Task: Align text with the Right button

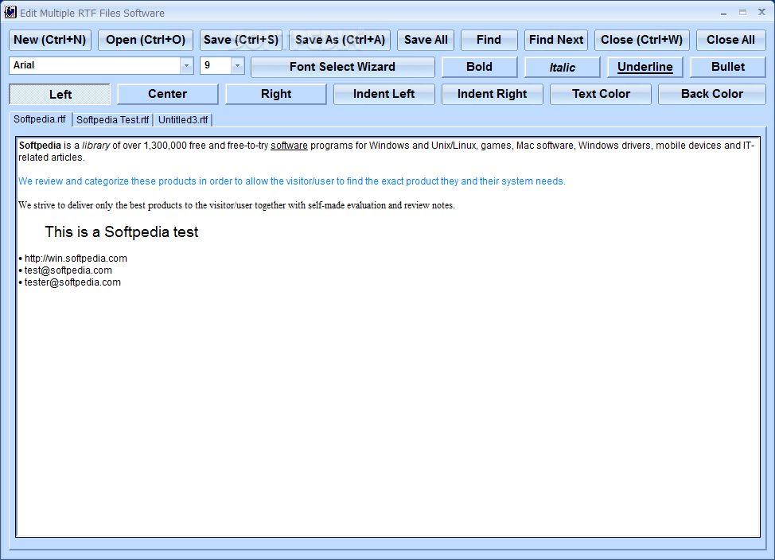Action: pyautogui.click(x=276, y=94)
